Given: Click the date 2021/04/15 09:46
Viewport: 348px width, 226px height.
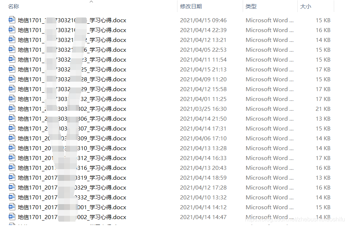Looking at the screenshot, I should [x=203, y=20].
